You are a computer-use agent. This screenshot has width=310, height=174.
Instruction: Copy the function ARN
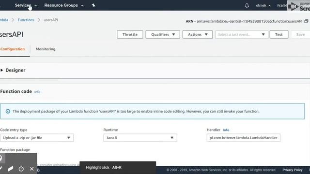coord(306,21)
